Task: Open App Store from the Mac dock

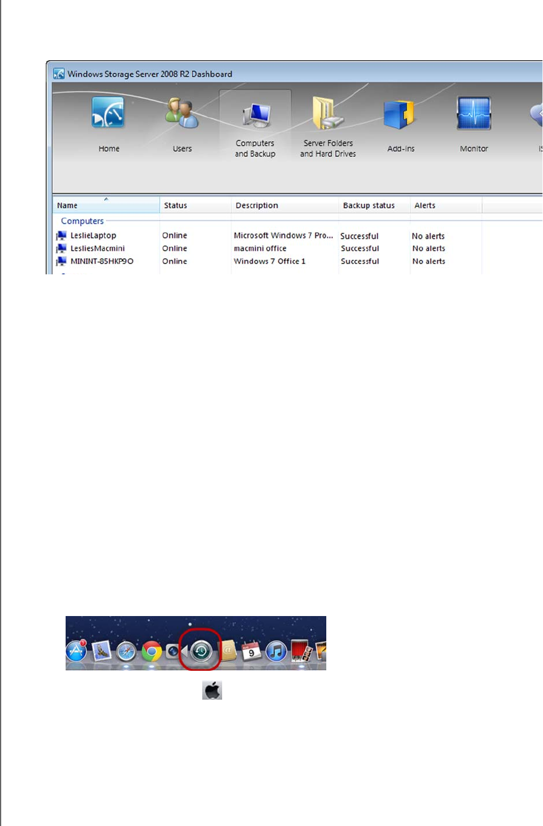Action: [x=76, y=650]
